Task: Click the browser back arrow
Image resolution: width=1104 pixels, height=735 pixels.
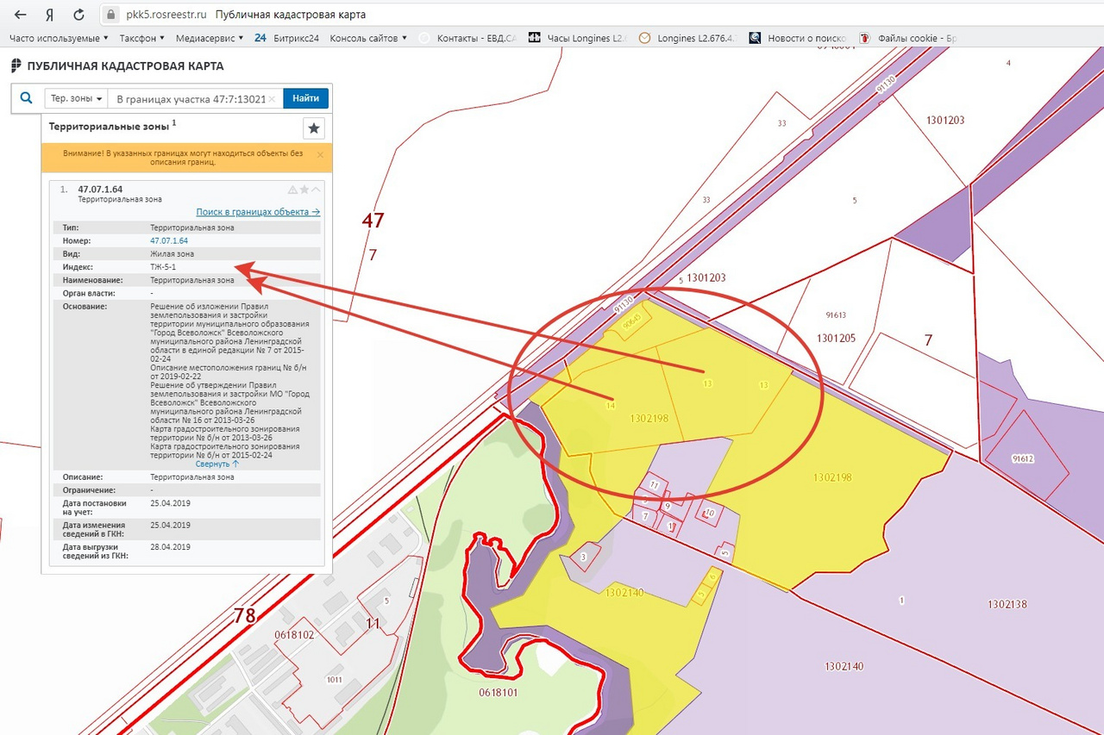Action: [x=20, y=15]
